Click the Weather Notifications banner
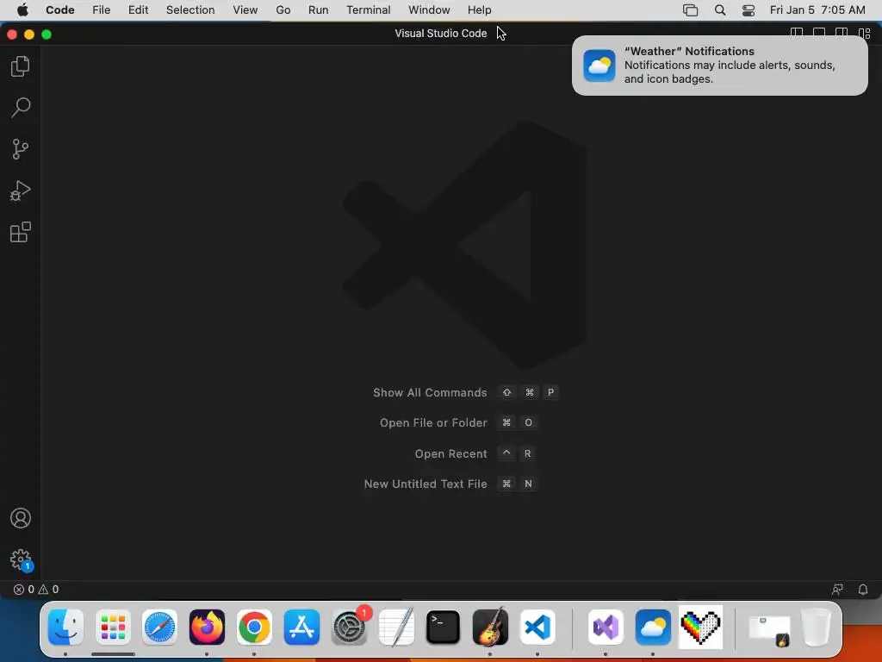882x662 pixels. pyautogui.click(x=719, y=66)
